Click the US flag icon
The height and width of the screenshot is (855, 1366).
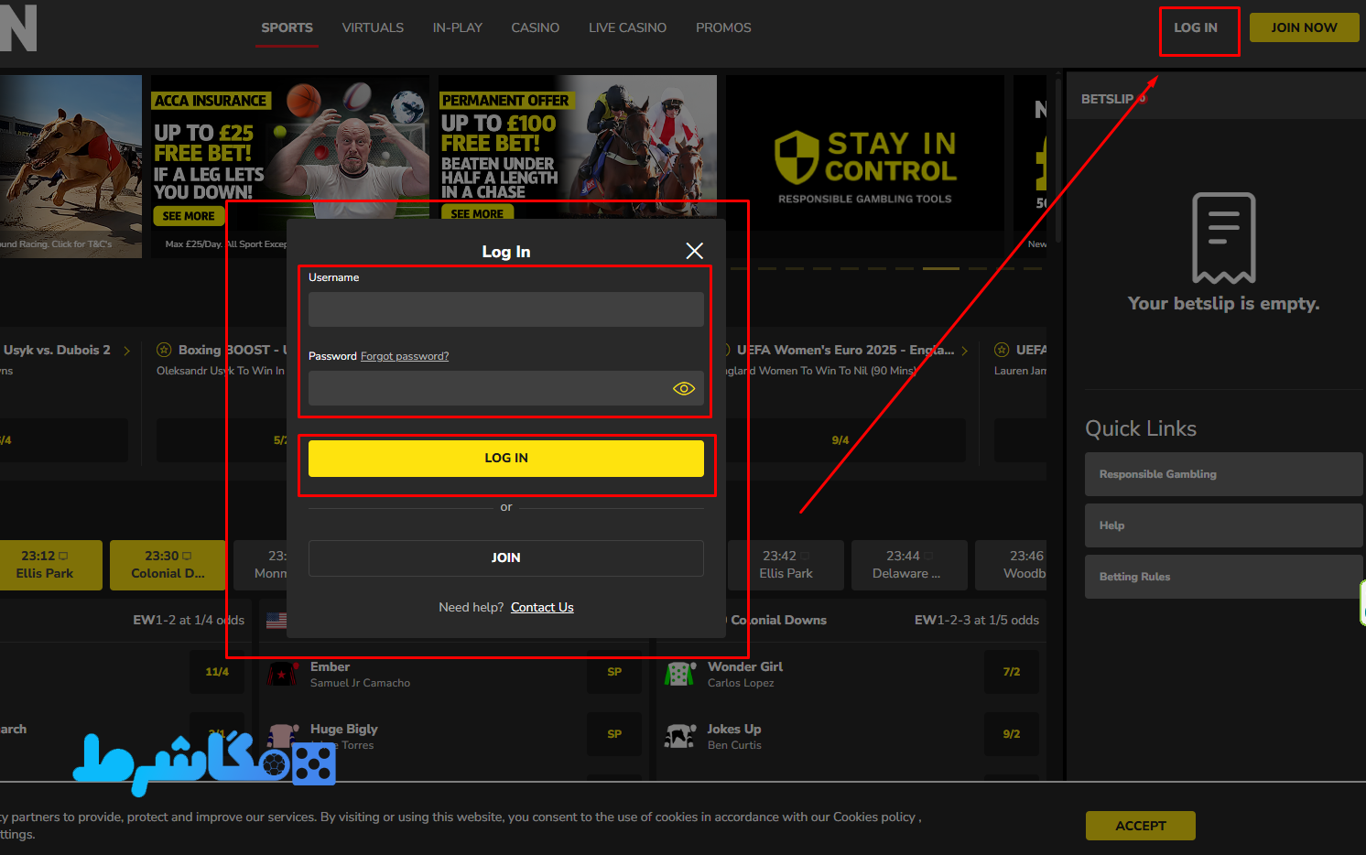[x=276, y=621]
